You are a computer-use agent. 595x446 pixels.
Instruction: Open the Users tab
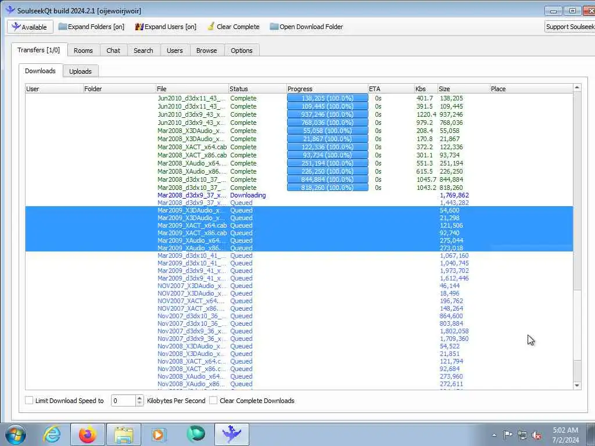coord(174,51)
